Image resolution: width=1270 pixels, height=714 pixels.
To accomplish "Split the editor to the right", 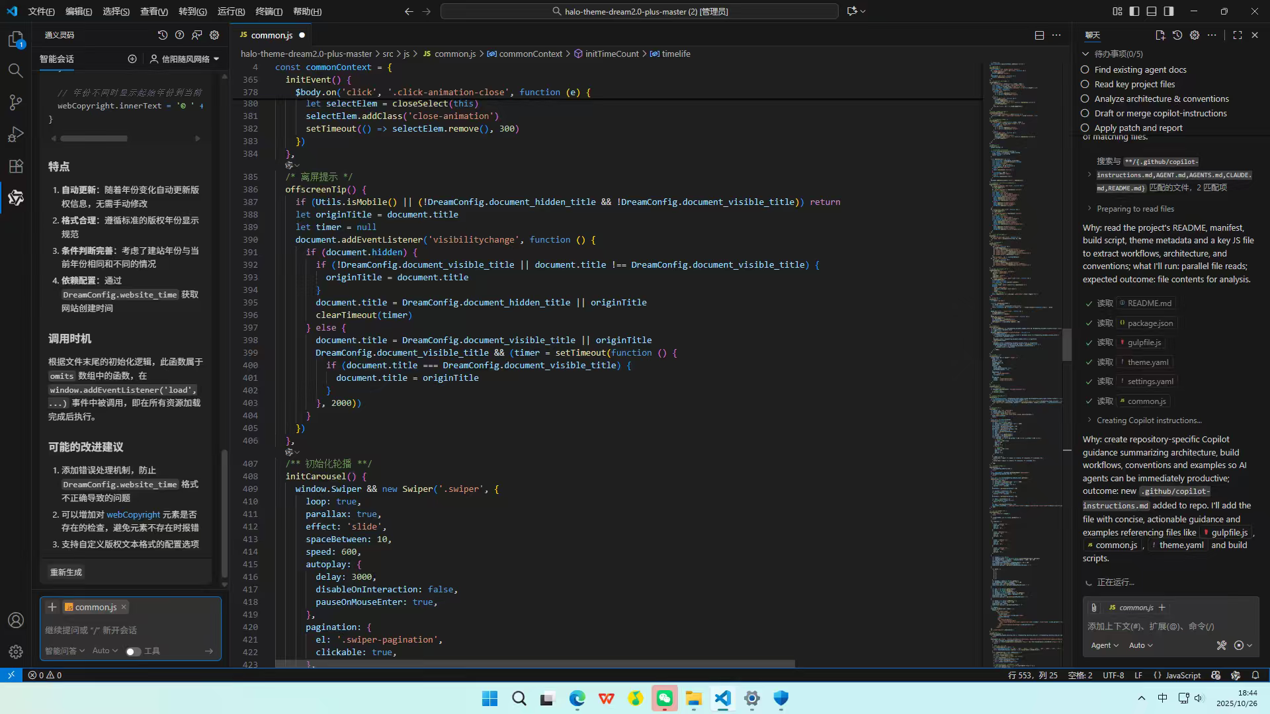I will pyautogui.click(x=1039, y=35).
